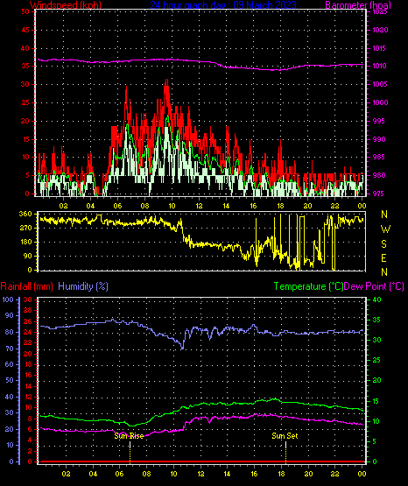Click 1000 on the barometer axis
The image size is (408, 486).
(380, 102)
